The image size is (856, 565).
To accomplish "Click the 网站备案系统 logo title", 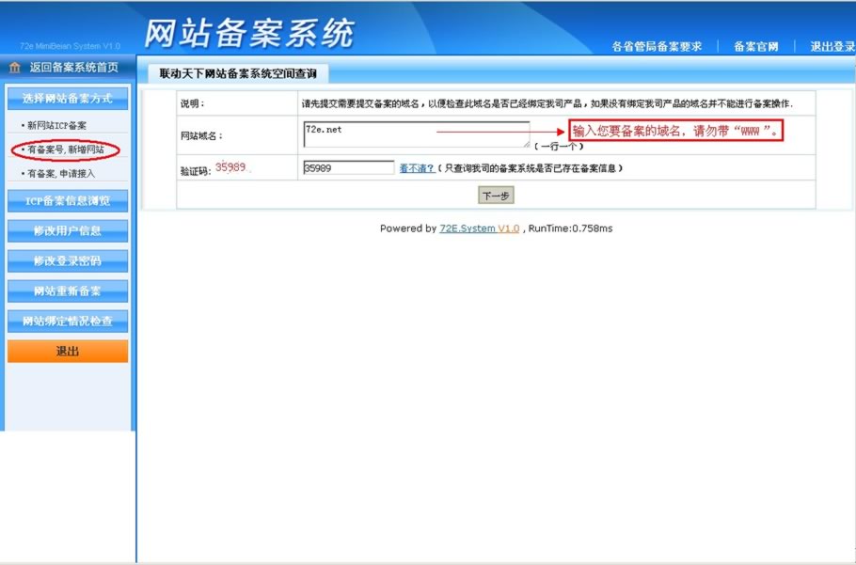I will [x=249, y=33].
